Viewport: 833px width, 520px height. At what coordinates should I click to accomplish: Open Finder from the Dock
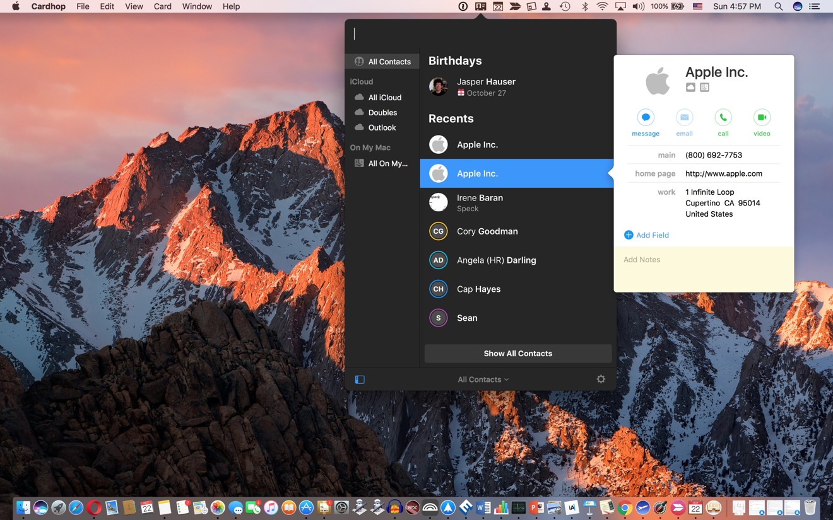coord(23,507)
